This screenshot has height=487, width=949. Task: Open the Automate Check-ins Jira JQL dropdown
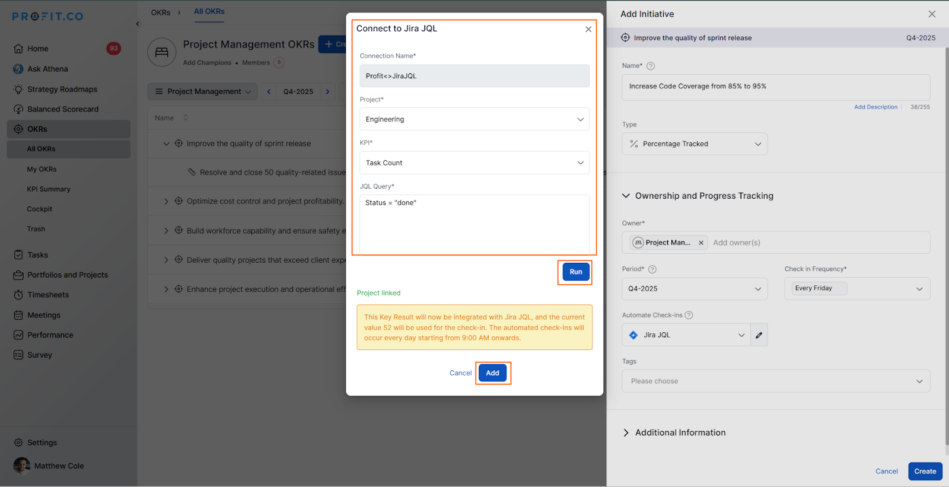(686, 335)
